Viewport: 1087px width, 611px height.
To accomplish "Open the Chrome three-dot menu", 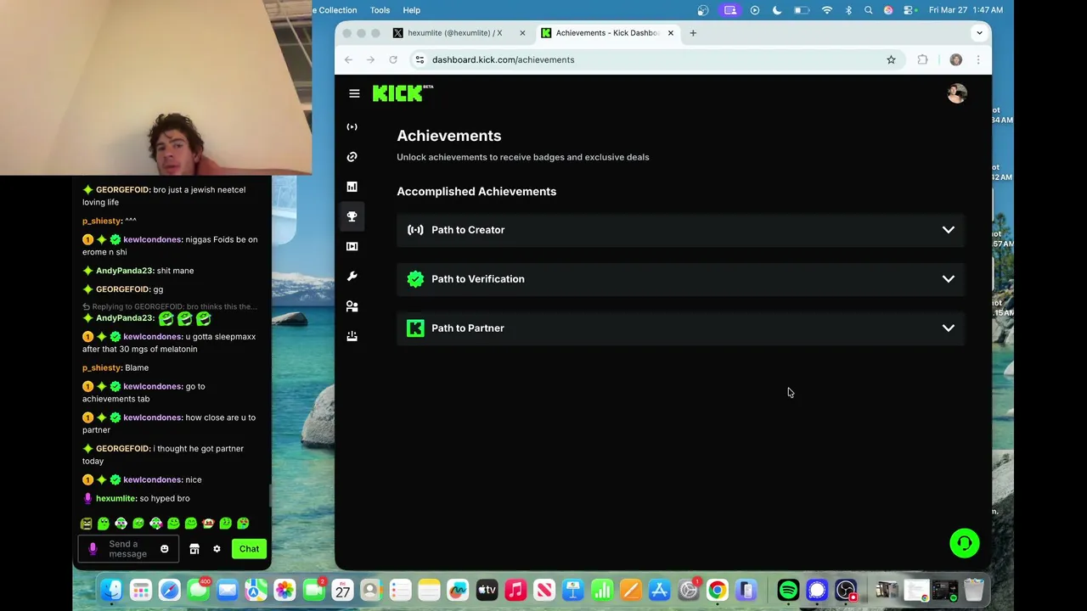I will [978, 59].
